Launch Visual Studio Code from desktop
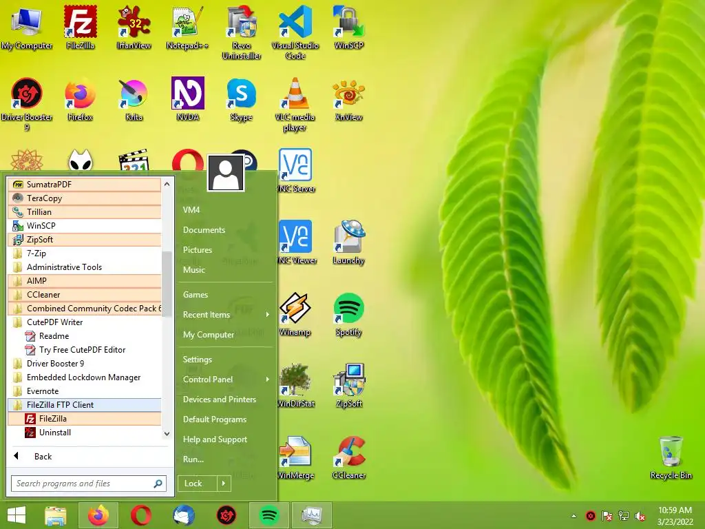The width and height of the screenshot is (705, 529). 295,33
